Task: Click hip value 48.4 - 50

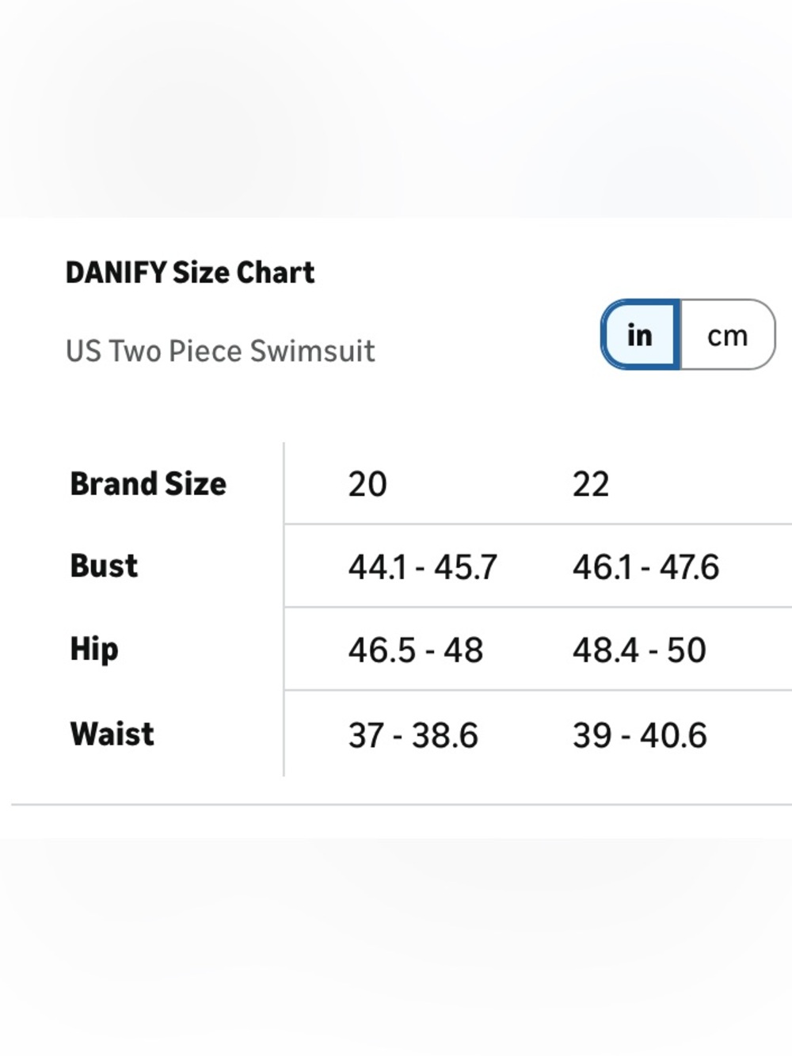Action: point(639,650)
